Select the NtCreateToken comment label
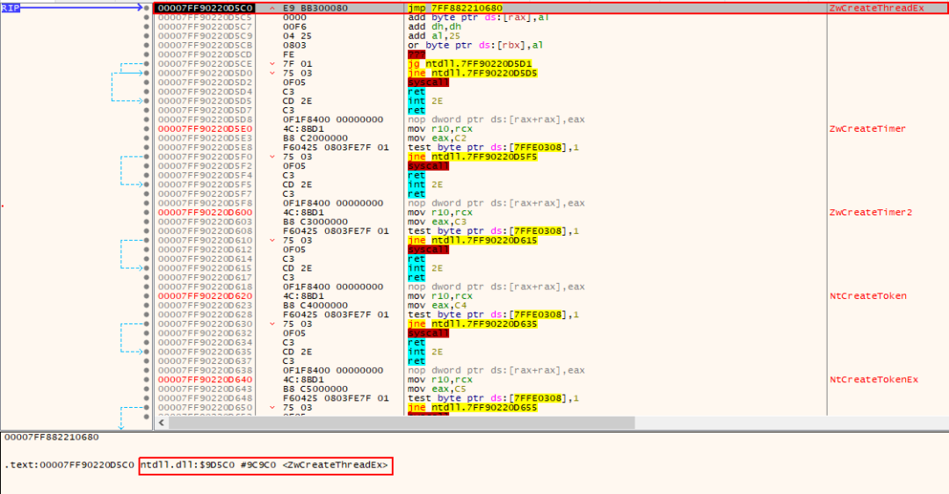This screenshot has height=494, width=949. click(868, 296)
